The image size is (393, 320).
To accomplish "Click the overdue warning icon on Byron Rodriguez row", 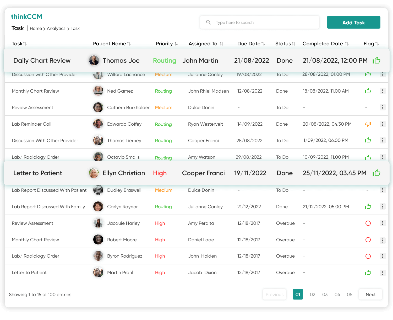I will pos(368,256).
